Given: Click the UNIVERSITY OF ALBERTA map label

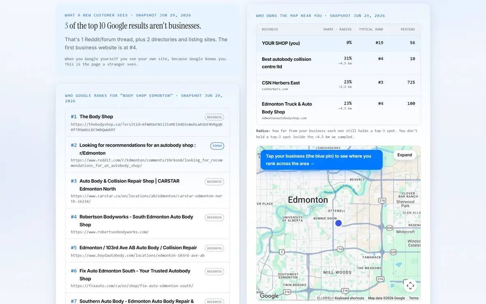Looking at the screenshot, I should (x=292, y=219).
